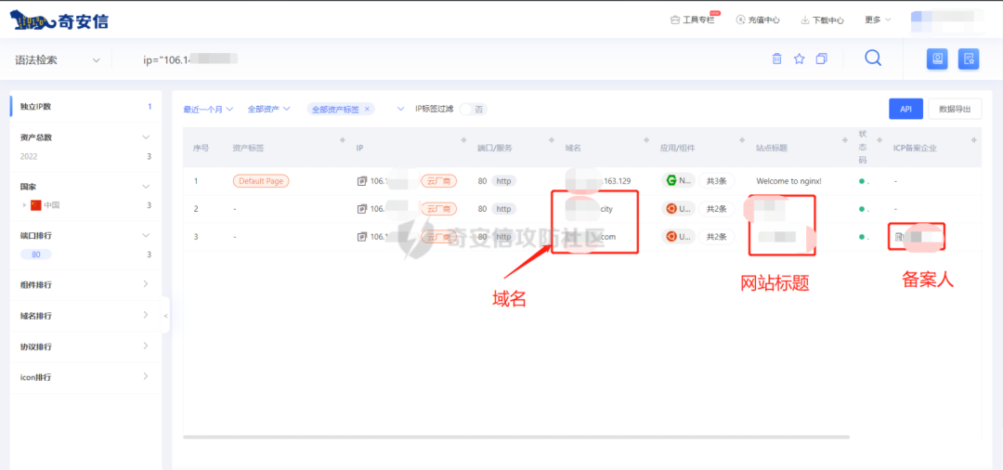This screenshot has width=1003, height=470.
Task: Run search with the magnifier icon
Action: pyautogui.click(x=873, y=59)
